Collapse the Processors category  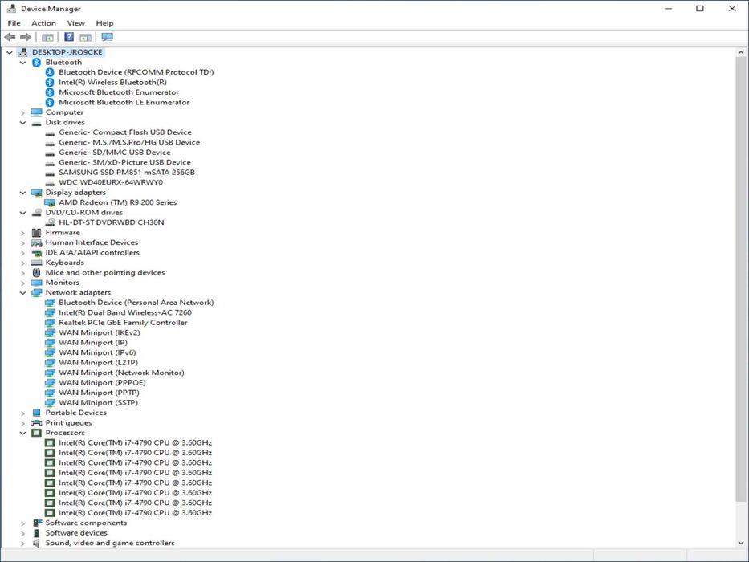(x=22, y=433)
